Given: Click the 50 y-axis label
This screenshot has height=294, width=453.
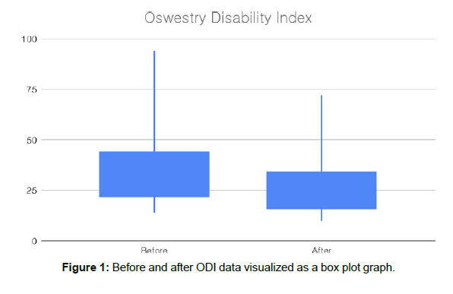Looking at the screenshot, I should pos(32,141).
